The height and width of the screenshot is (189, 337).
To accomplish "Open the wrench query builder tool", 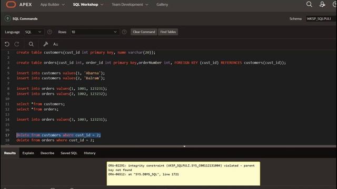I will (x=46, y=44).
